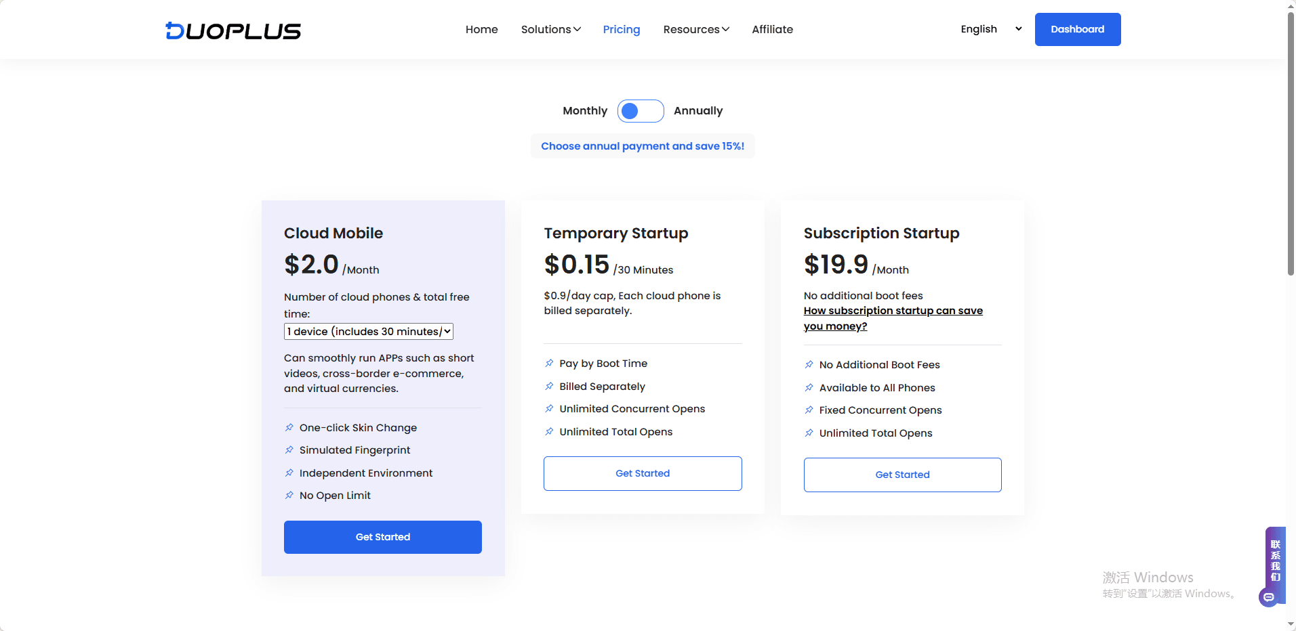The height and width of the screenshot is (631, 1296).
Task: Click Get Started under Temporary Startup
Action: point(643,473)
